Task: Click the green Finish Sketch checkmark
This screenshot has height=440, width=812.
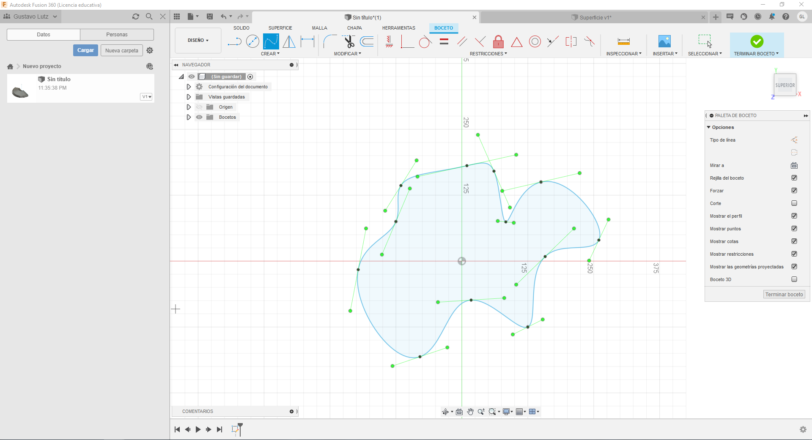Action: point(757,41)
